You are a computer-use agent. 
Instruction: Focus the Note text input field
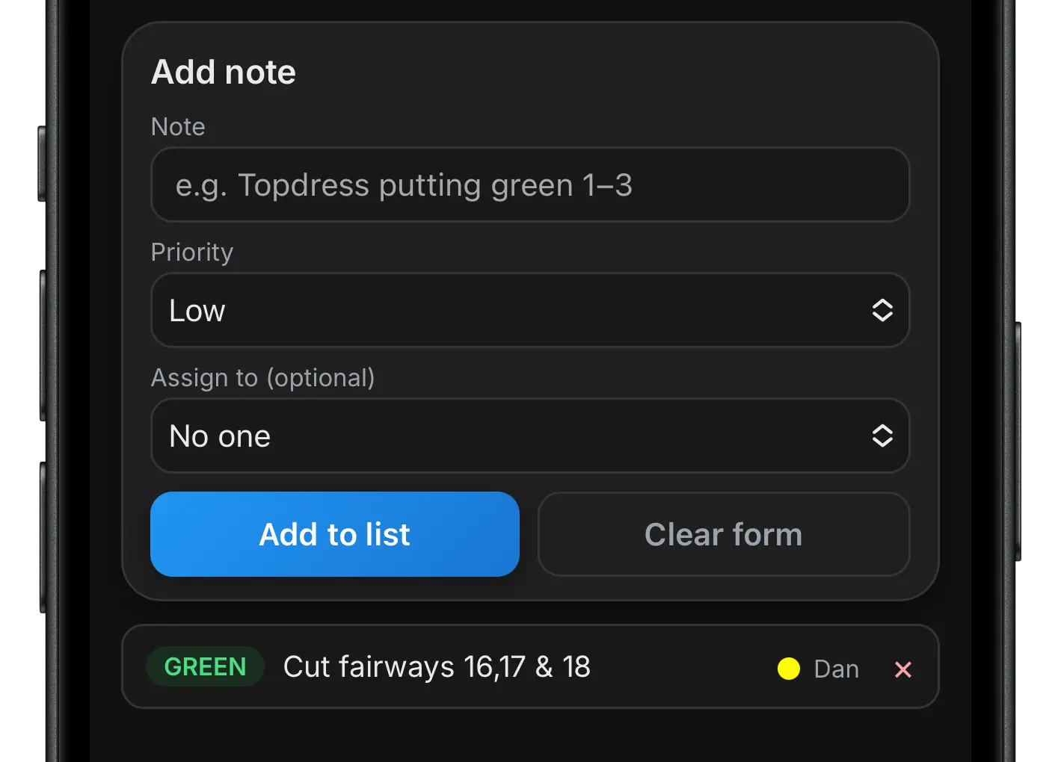pos(529,185)
